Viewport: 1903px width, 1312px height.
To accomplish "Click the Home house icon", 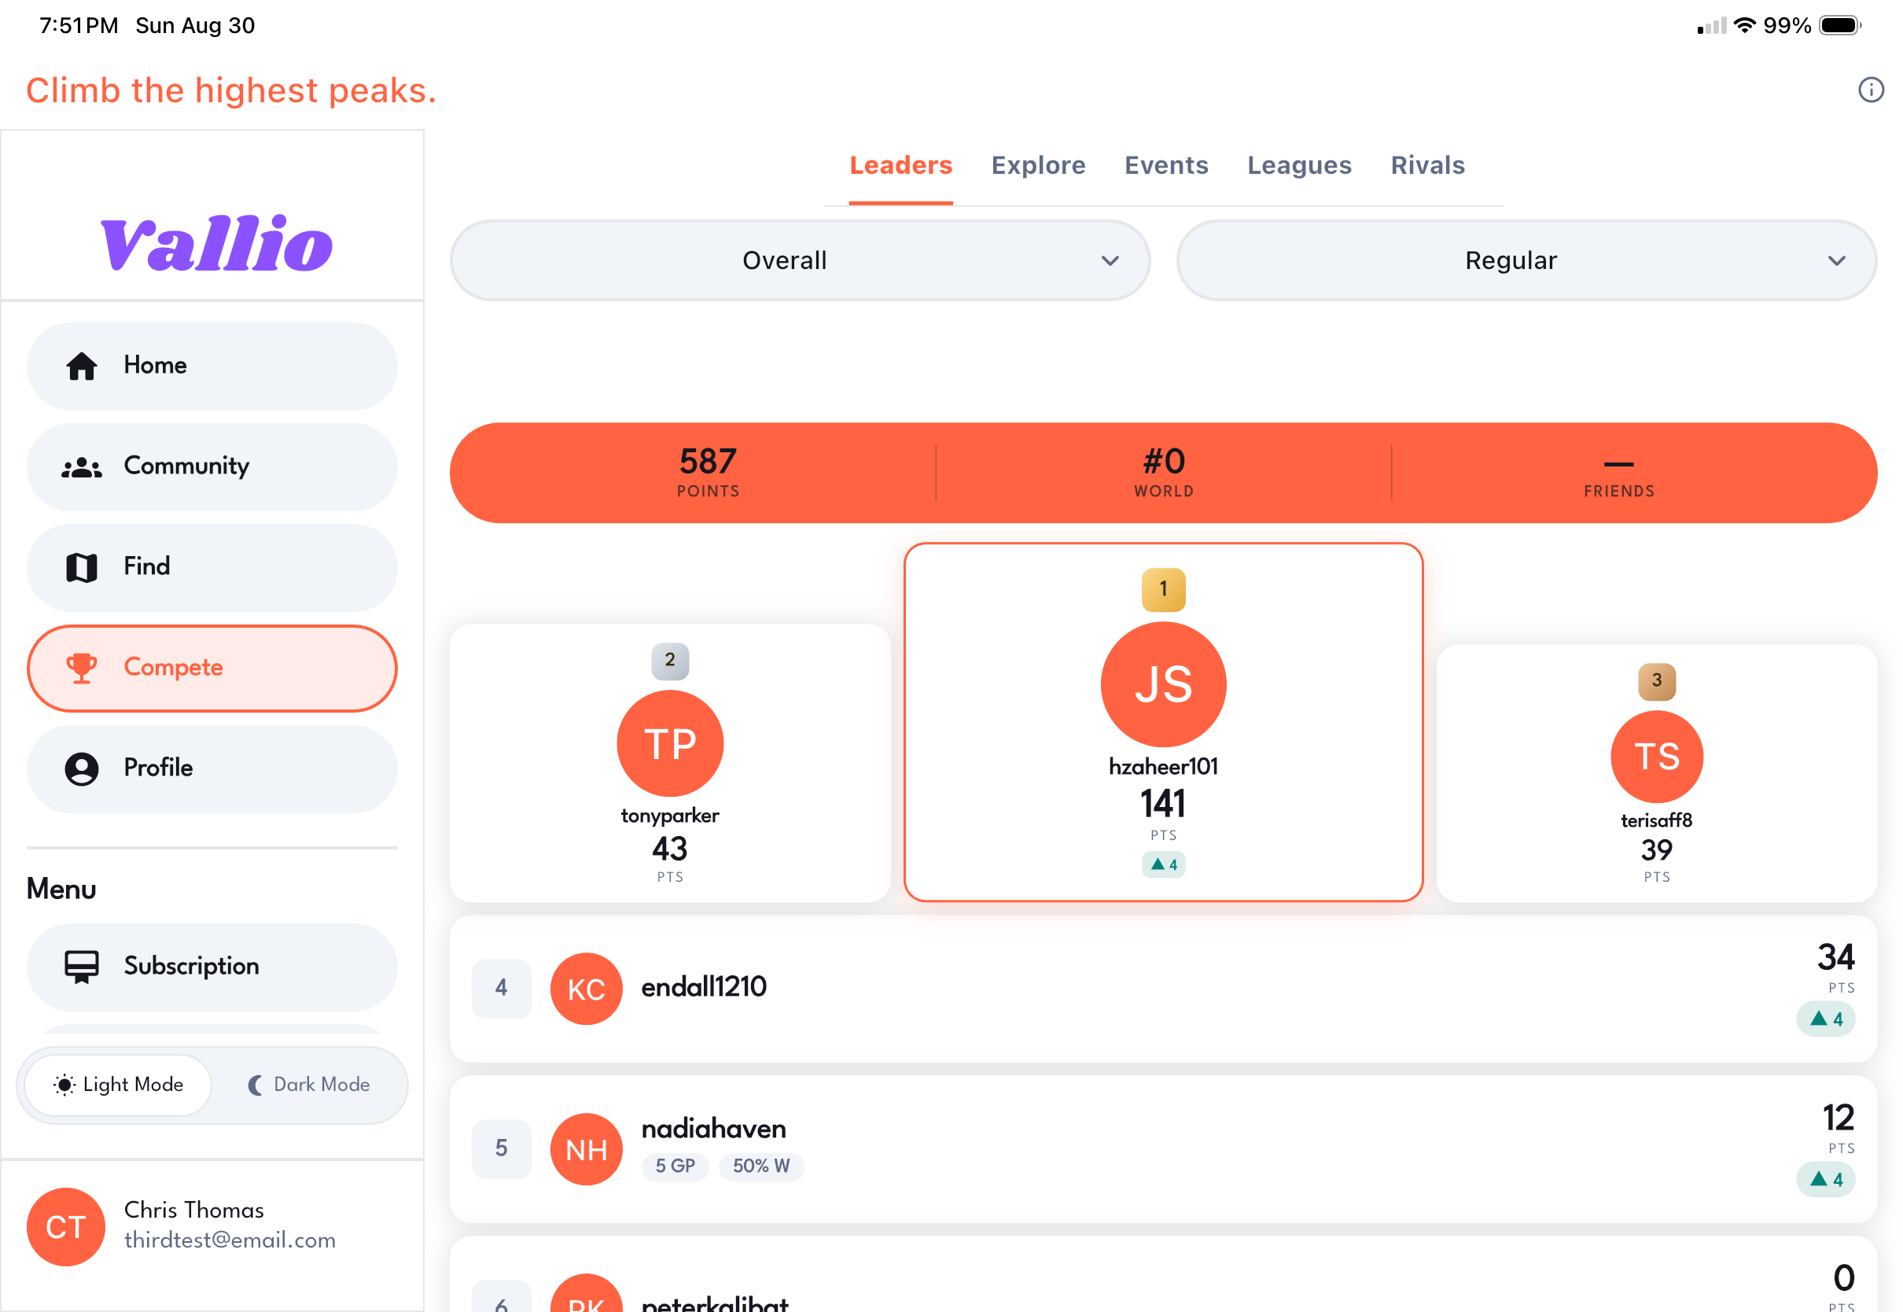I will tap(81, 366).
